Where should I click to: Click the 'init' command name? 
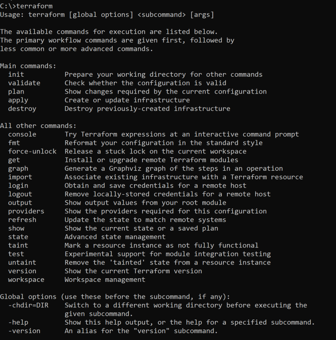[x=16, y=74]
